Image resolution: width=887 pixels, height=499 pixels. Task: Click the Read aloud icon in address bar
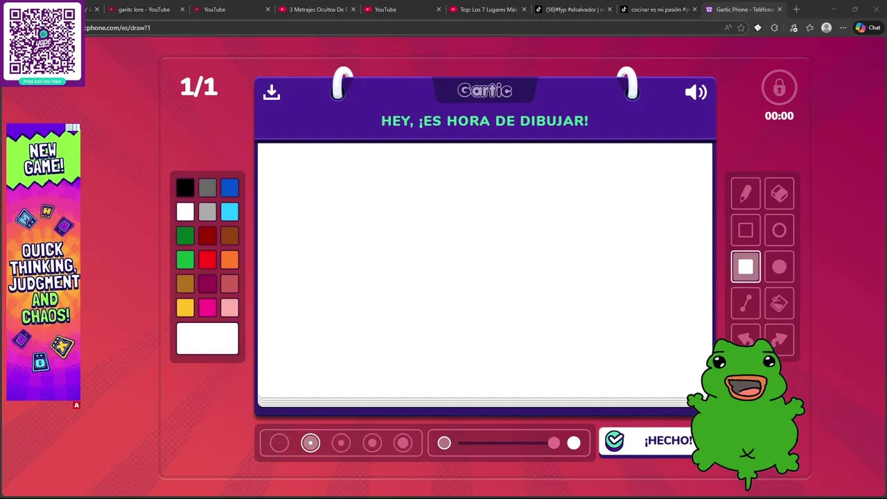click(728, 28)
